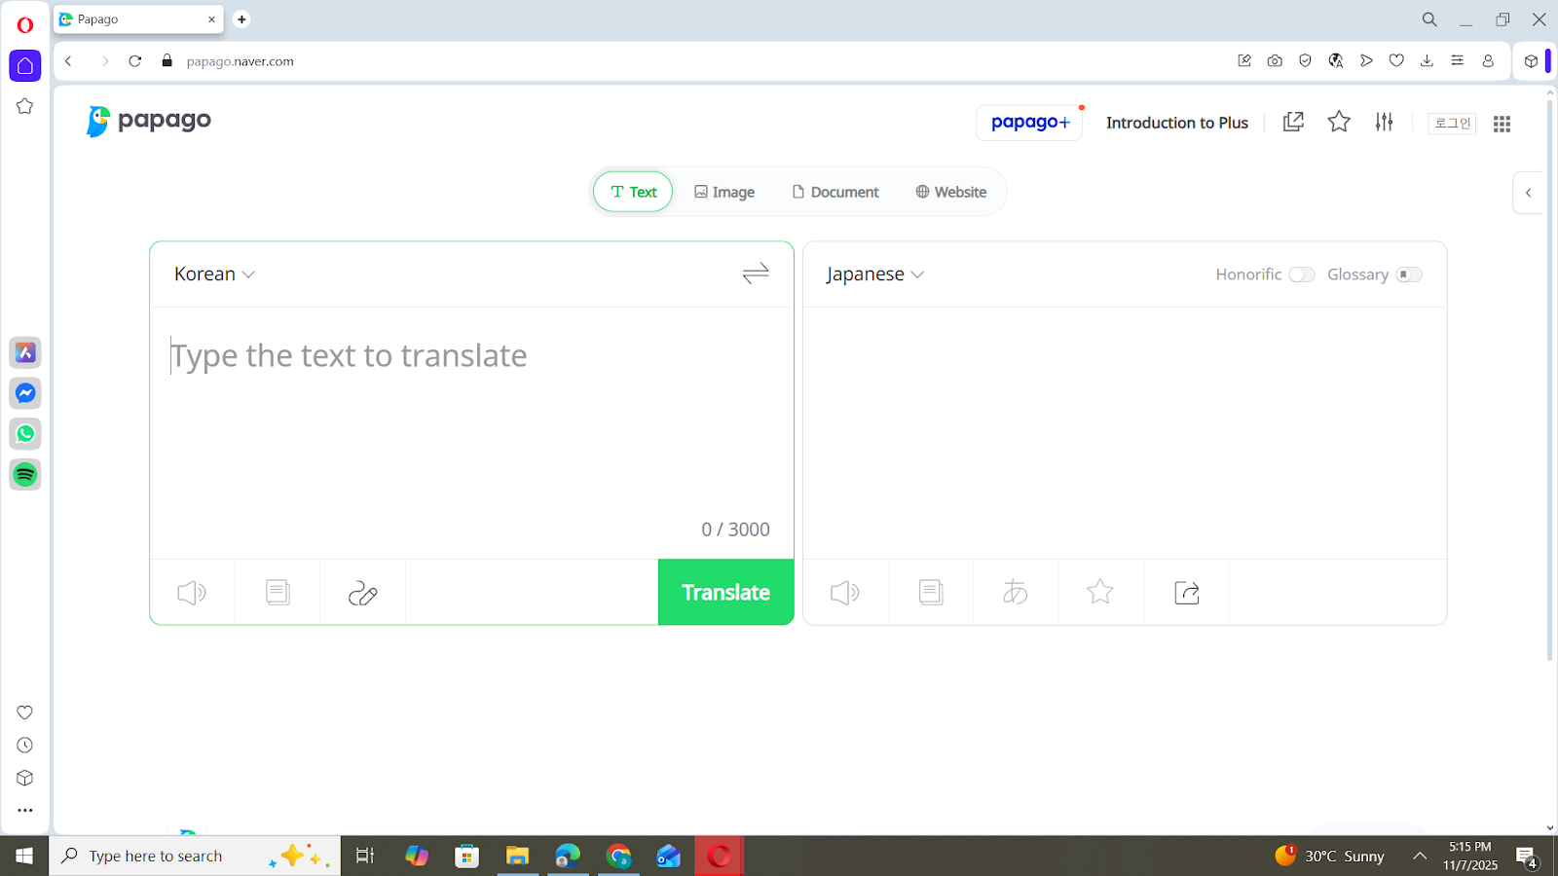Open translation settings via sliders icon
This screenshot has height=876, width=1558.
(1384, 123)
